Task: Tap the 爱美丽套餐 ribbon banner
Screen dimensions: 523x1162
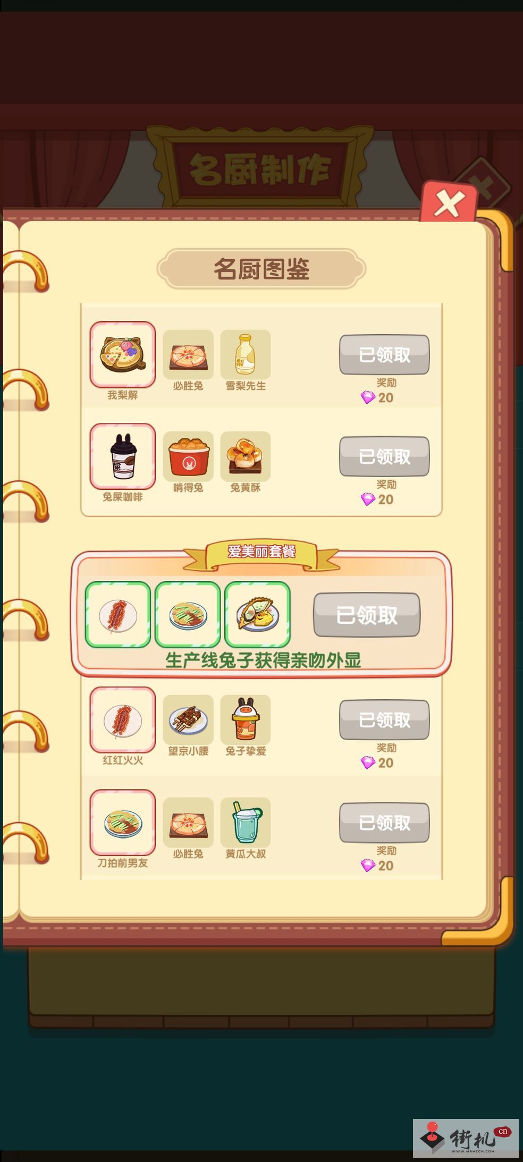Action: [x=261, y=554]
